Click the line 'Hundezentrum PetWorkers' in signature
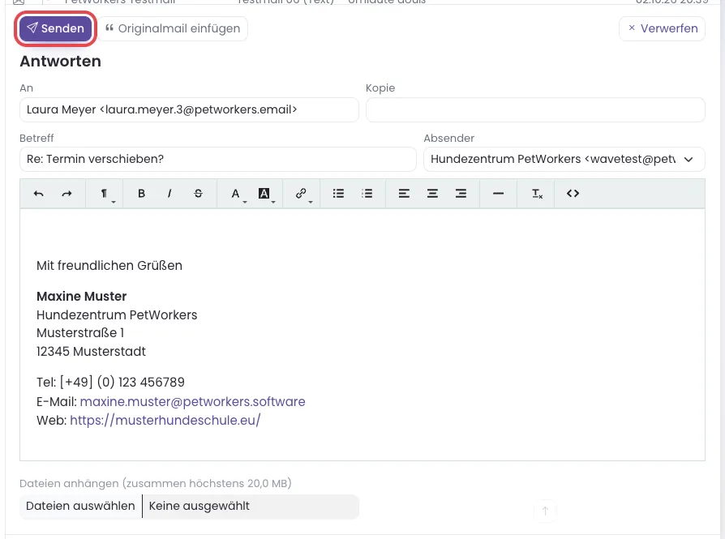The width and height of the screenshot is (725, 539). (x=117, y=315)
